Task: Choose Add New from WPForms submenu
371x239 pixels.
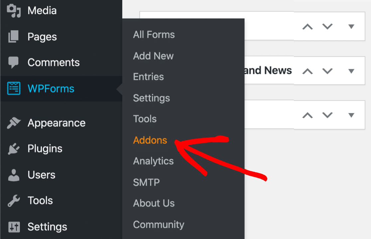Action: click(x=153, y=56)
